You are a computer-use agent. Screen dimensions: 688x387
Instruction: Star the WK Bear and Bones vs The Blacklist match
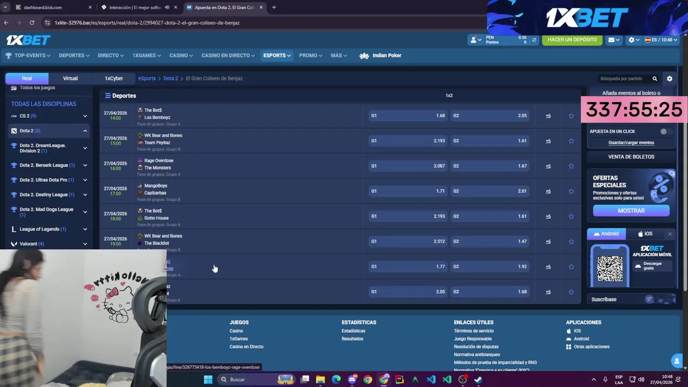[x=571, y=241]
